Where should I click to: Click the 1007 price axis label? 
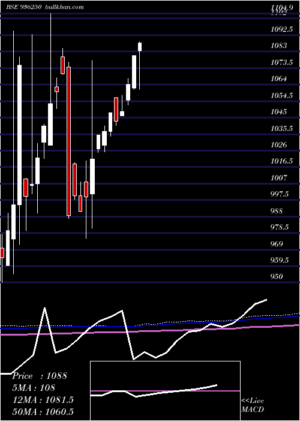point(278,178)
